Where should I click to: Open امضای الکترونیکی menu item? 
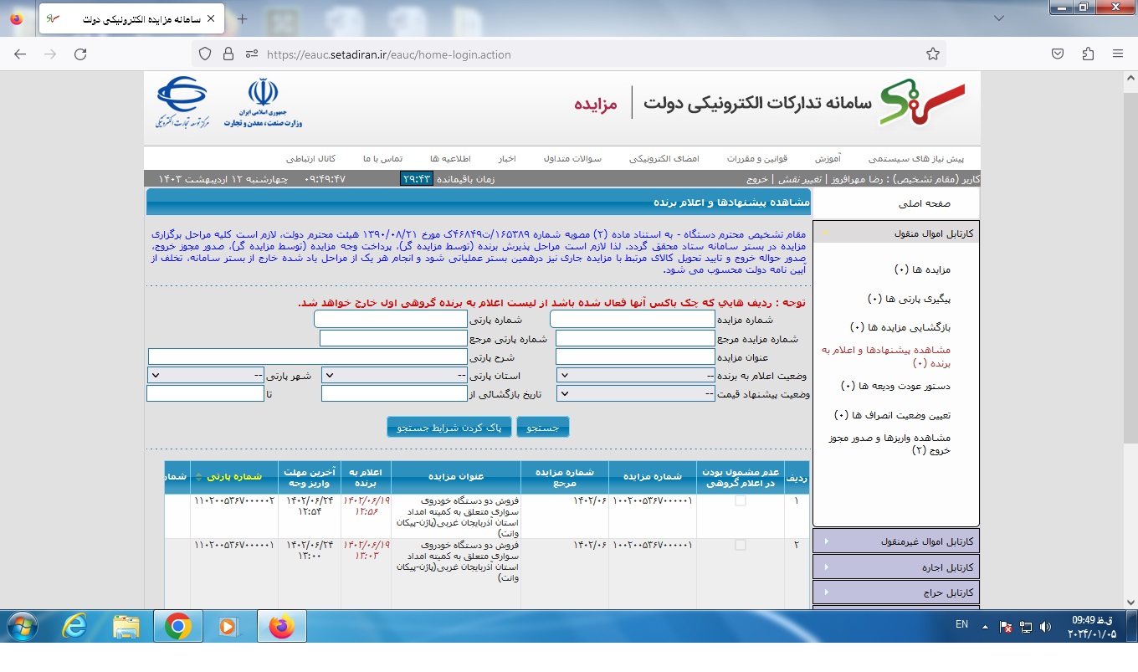[x=664, y=158]
